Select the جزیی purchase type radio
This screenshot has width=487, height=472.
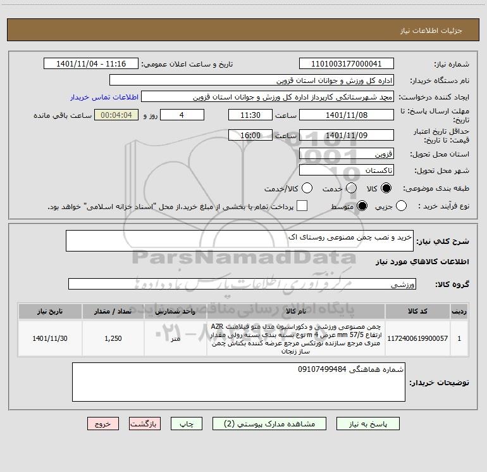(x=401, y=206)
